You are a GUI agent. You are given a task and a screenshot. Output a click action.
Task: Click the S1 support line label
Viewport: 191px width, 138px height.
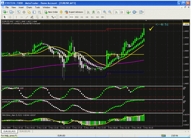pos(109,74)
